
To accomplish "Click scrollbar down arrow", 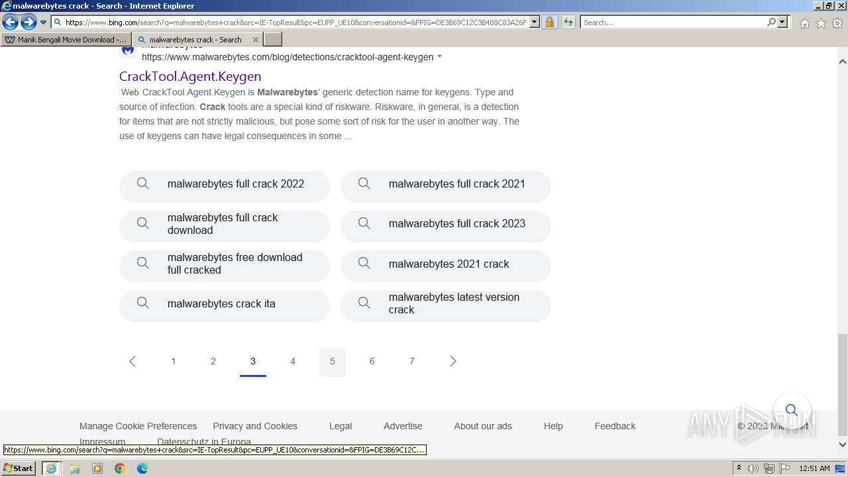I will pos(842,445).
